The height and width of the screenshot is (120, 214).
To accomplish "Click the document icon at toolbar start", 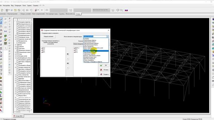I will click(x=2, y=10).
